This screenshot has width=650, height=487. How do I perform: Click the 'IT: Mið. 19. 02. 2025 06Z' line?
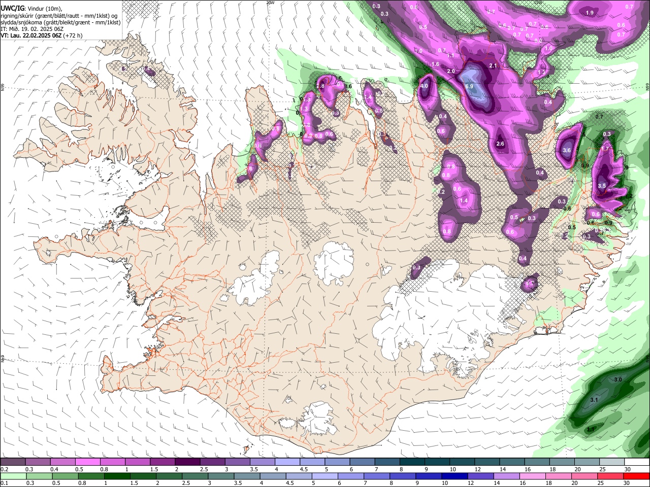32,29
